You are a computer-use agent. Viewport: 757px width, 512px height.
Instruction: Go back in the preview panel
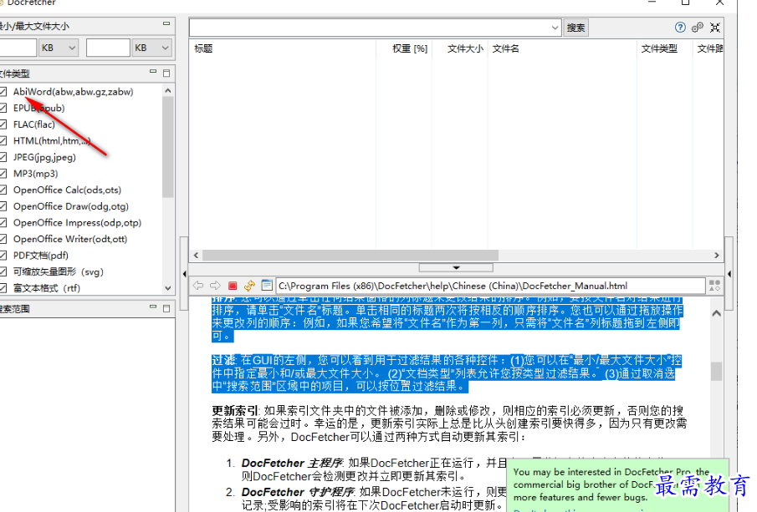pos(198,286)
